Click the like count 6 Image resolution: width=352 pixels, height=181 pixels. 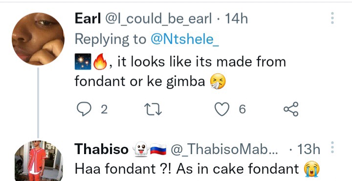click(242, 110)
